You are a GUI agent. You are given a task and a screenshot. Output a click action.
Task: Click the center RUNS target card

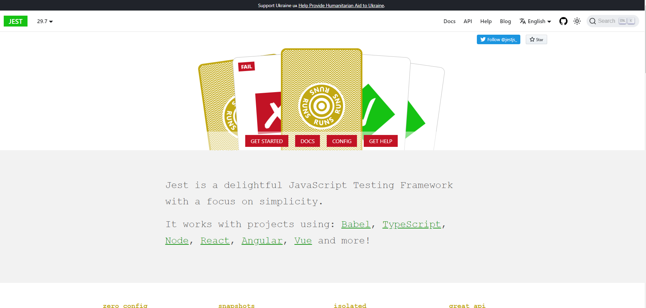321,99
